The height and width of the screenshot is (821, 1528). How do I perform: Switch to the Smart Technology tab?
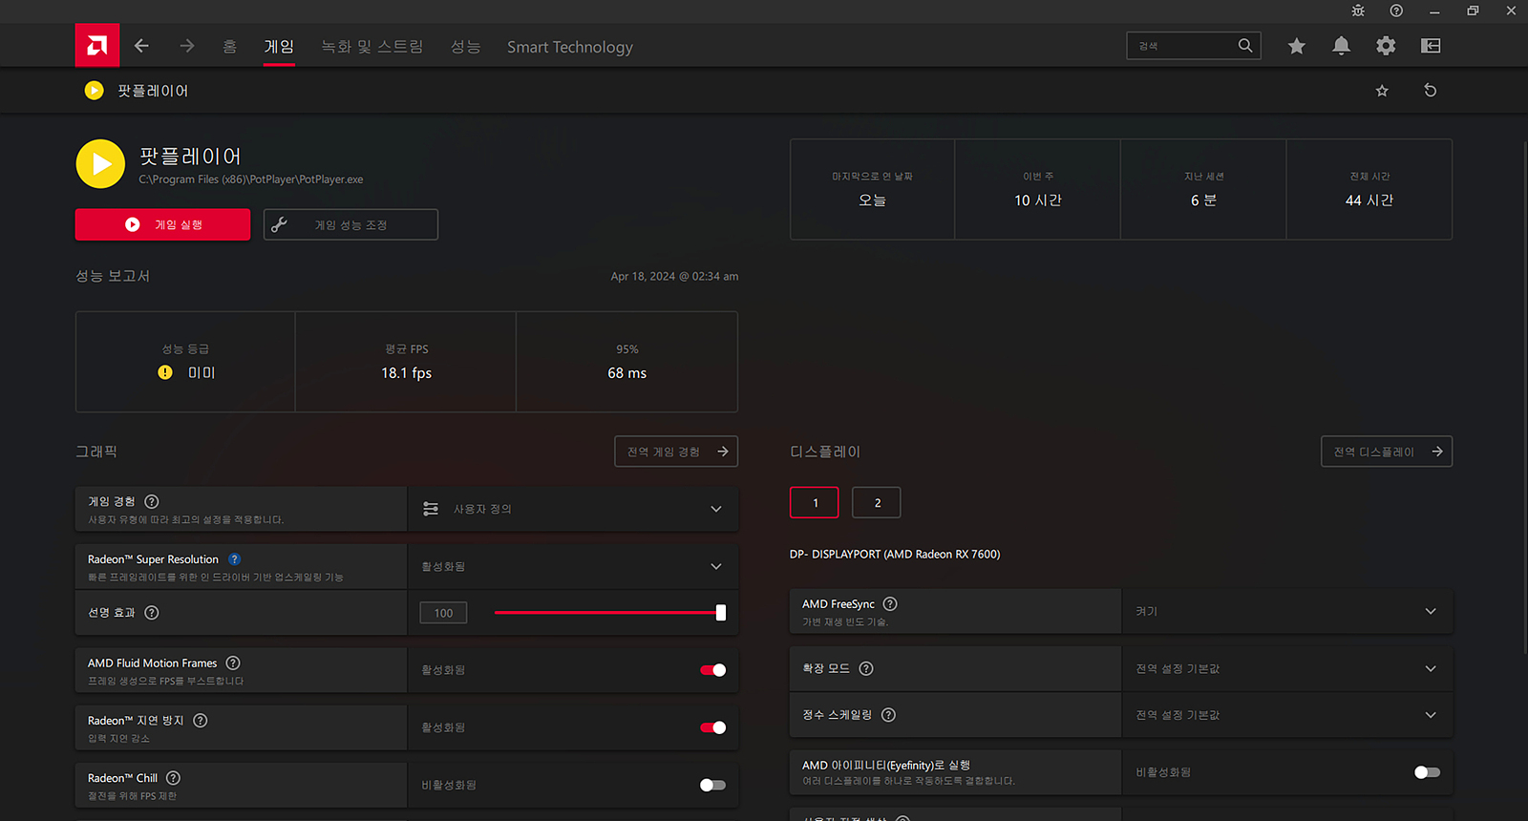(569, 47)
